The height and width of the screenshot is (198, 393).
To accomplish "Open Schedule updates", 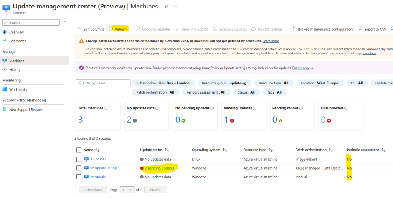I will 230,29.
